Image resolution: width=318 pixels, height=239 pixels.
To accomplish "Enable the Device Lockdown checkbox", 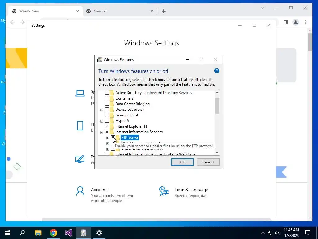I will (x=107, y=109).
